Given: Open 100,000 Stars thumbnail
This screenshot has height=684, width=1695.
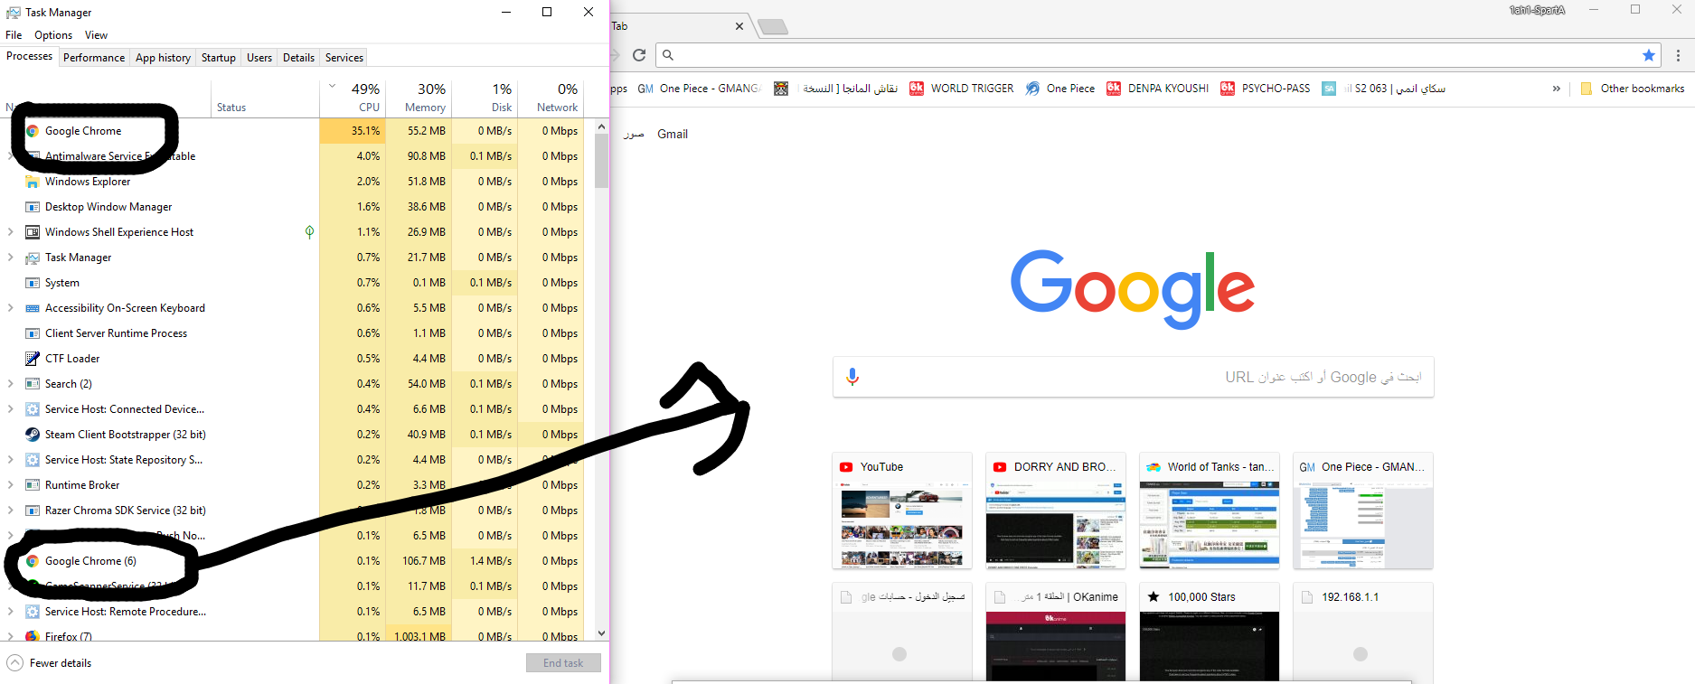Looking at the screenshot, I should click(1210, 632).
